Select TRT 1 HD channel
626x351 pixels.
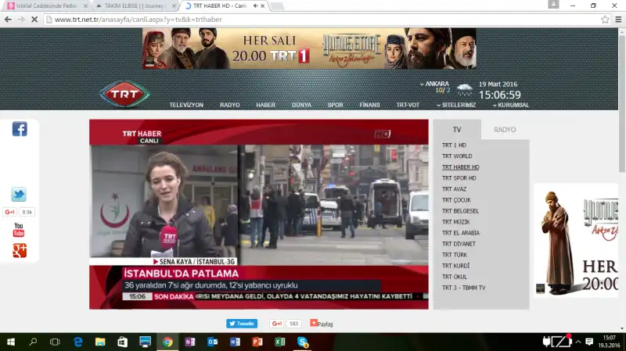(x=454, y=145)
